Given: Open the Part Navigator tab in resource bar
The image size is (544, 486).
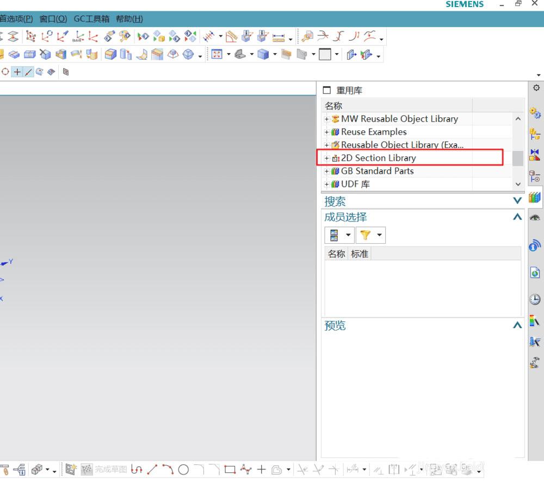Looking at the screenshot, I should [535, 176].
